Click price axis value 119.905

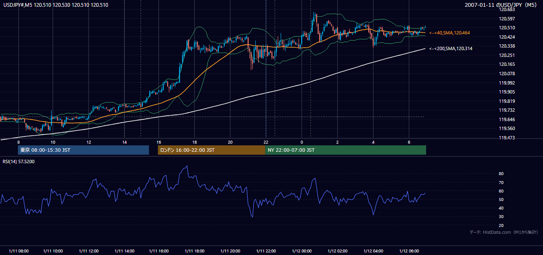(507, 92)
